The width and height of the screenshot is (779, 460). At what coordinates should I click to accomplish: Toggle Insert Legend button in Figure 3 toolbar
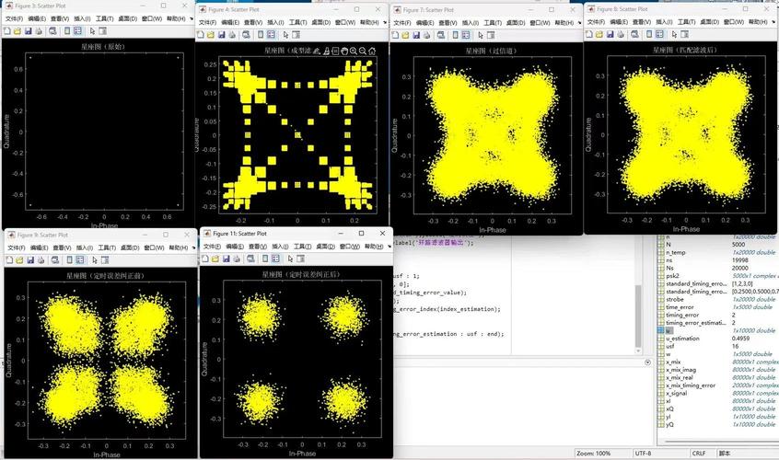(77, 30)
